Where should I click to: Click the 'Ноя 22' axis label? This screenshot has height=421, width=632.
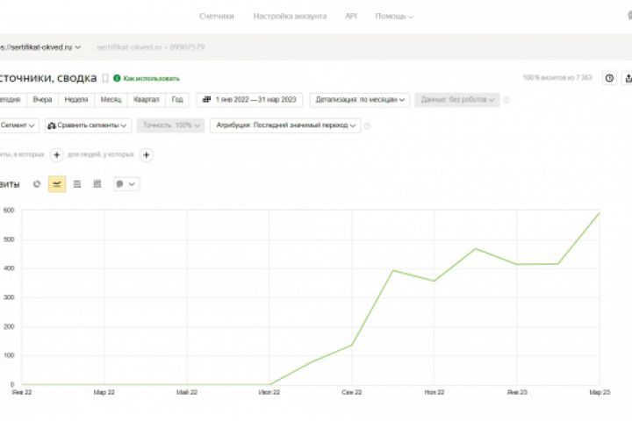434,392
